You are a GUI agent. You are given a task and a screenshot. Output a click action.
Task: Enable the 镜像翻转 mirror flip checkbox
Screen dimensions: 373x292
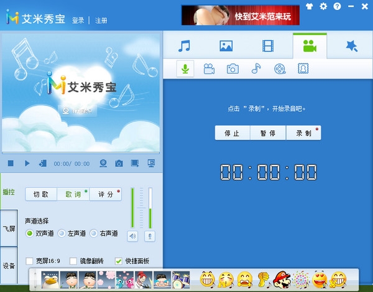(73, 261)
